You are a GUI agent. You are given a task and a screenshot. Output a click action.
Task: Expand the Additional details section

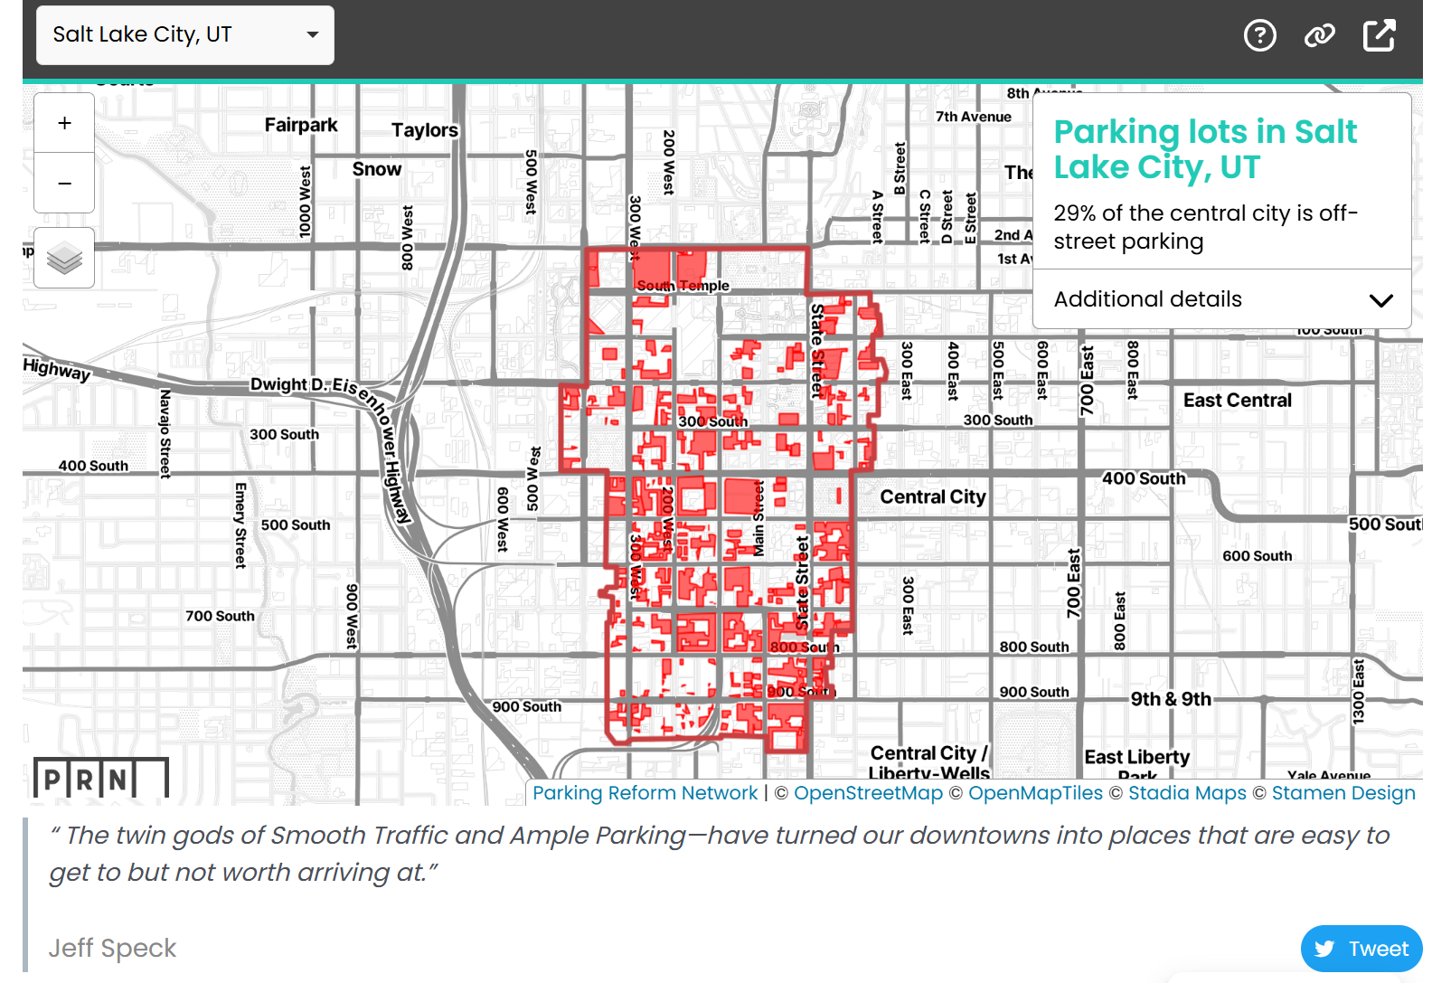tap(1147, 299)
